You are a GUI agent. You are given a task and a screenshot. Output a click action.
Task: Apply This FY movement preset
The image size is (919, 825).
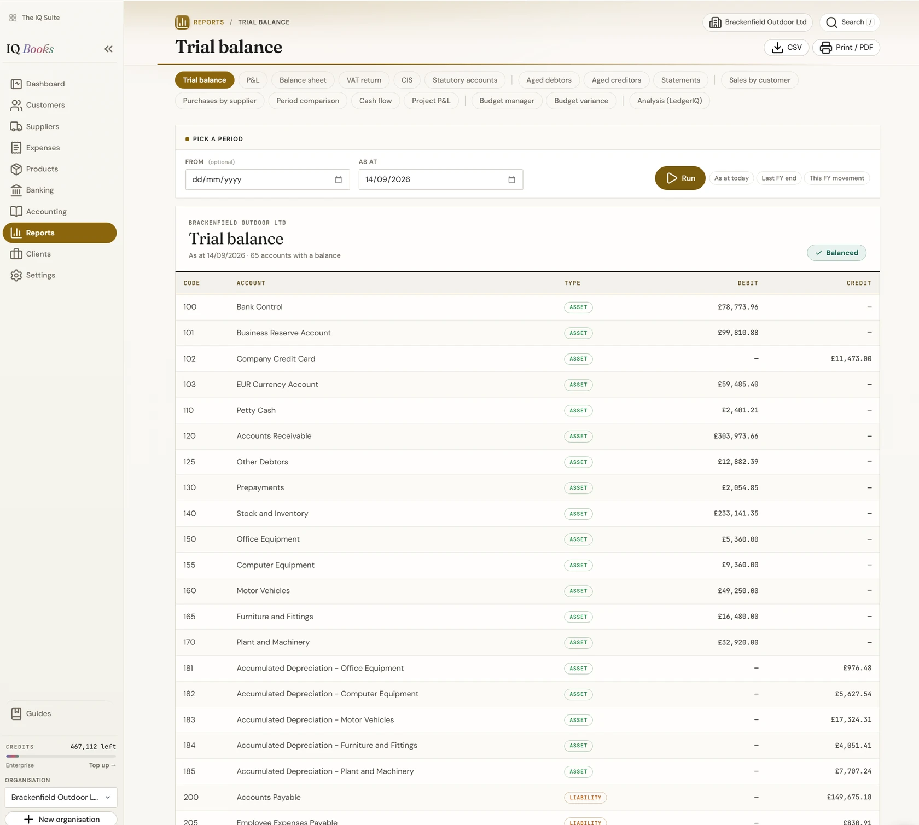pos(837,178)
